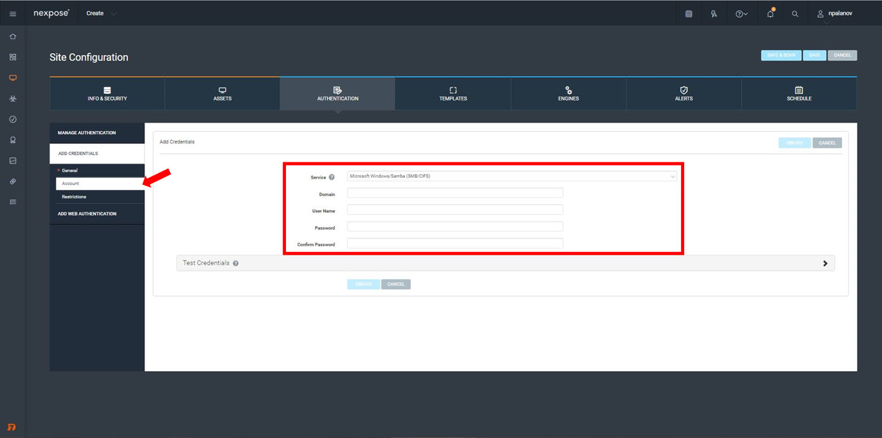Click the calendar icon in top bar
This screenshot has width=882, height=438.
point(688,13)
